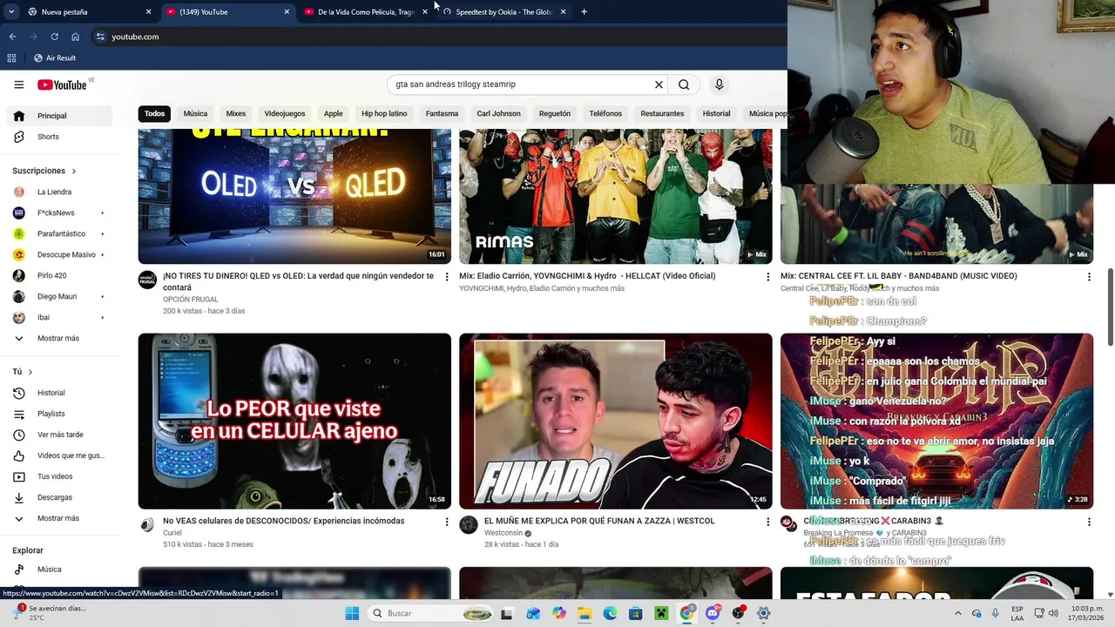Screen dimensions: 1115x627
Task: Open Descargas in the sidebar
Action: coord(59,497)
